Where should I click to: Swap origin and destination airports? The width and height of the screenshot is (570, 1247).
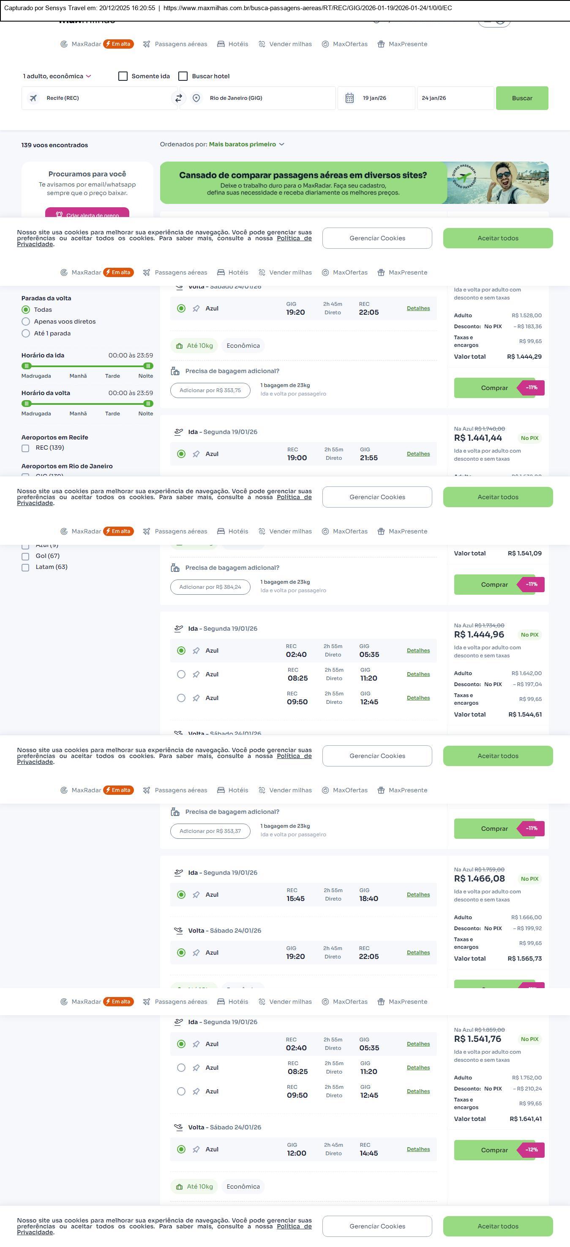coord(178,98)
